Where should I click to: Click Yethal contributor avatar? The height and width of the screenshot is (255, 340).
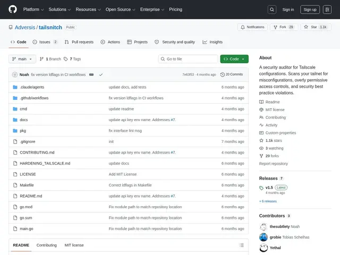pos(263,248)
